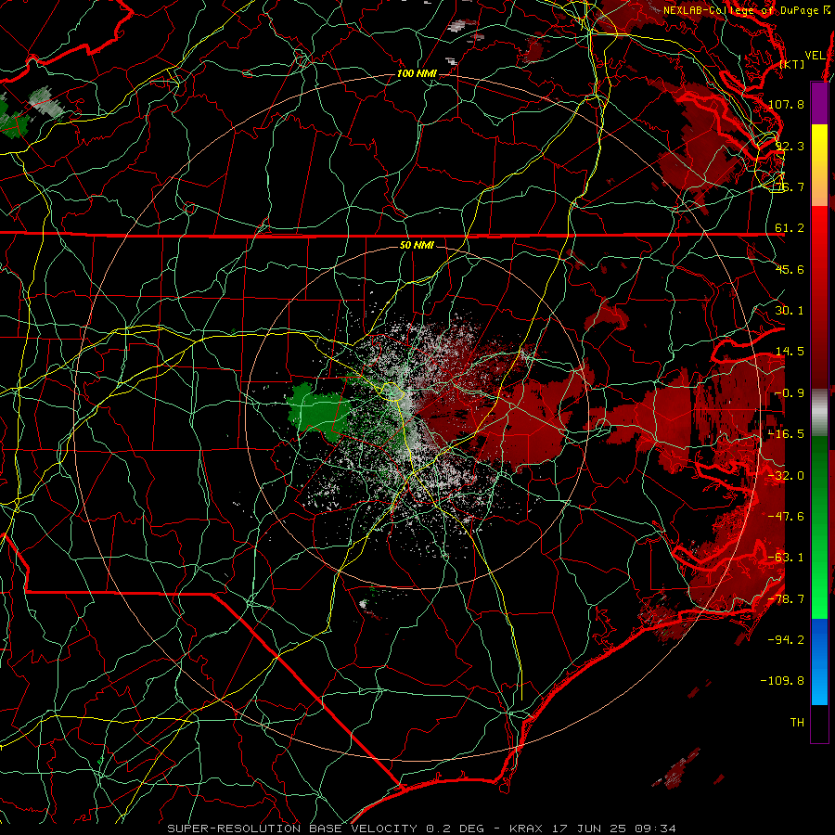The height and width of the screenshot is (835, 835).
Task: Select the -109.8 velocity scale value
Action: coord(783,681)
